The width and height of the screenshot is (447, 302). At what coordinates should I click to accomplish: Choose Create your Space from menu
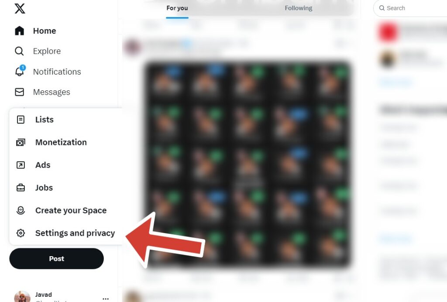[66, 210]
